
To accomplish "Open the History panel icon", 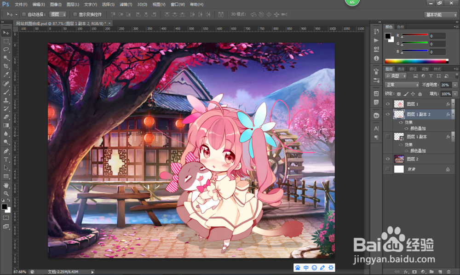I will 376,31.
